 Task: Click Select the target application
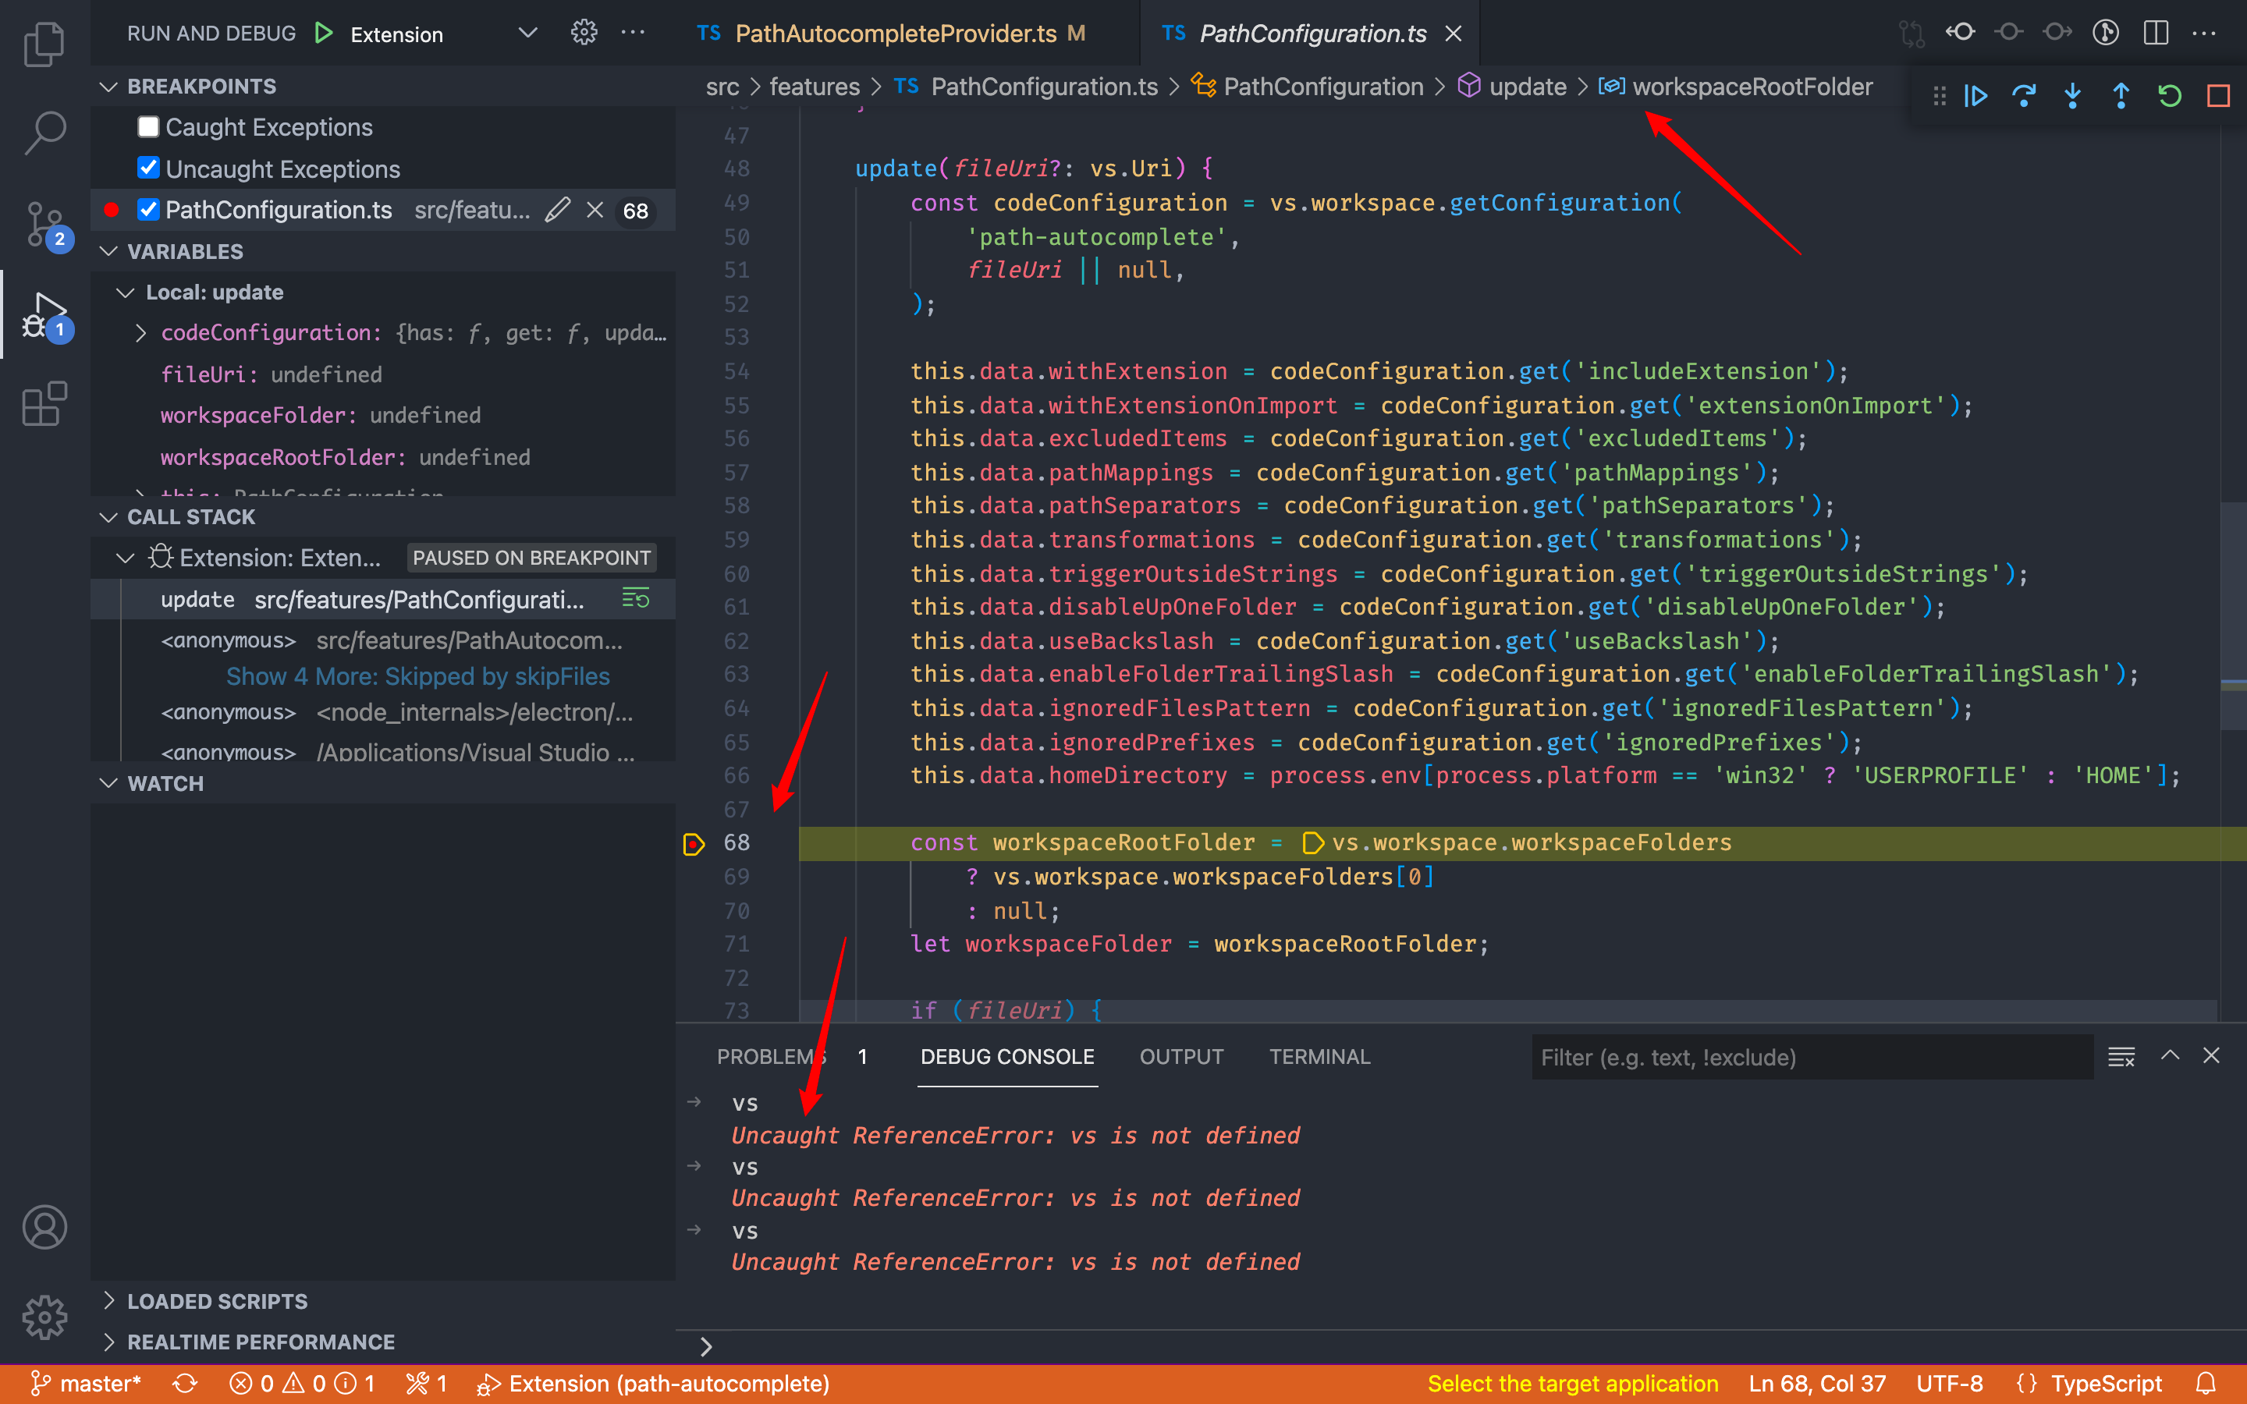1572,1383
